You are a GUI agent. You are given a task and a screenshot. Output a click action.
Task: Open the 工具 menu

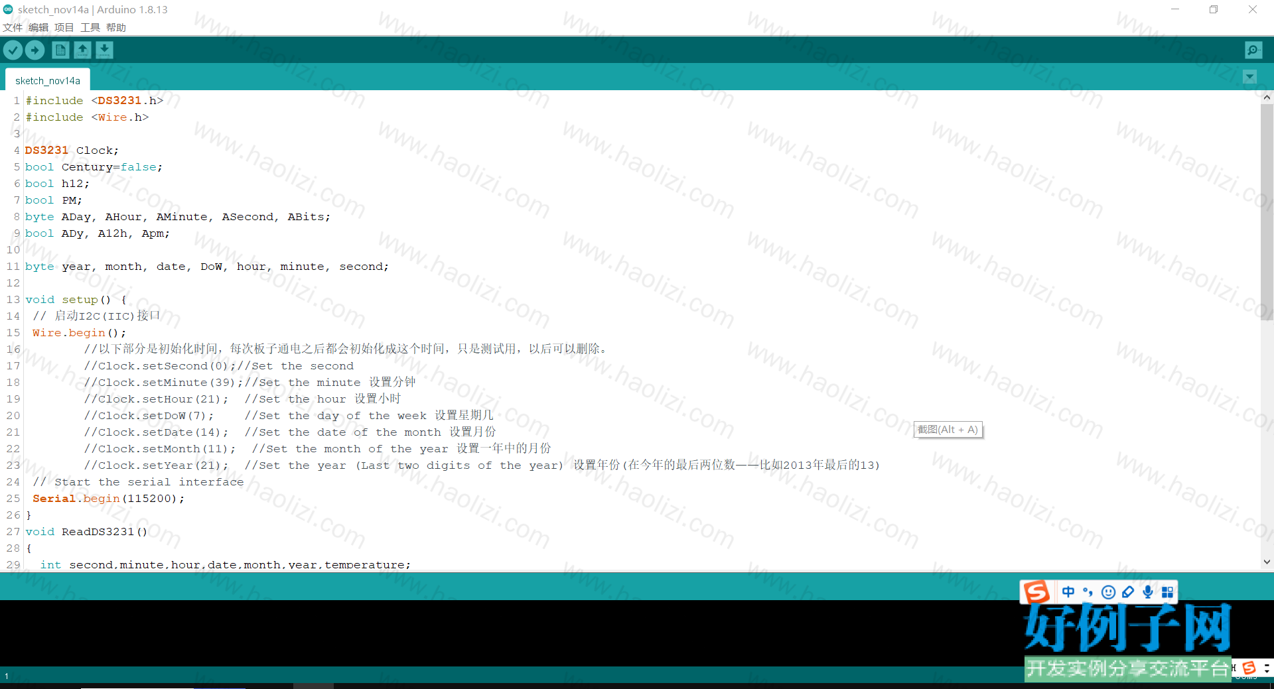click(90, 27)
